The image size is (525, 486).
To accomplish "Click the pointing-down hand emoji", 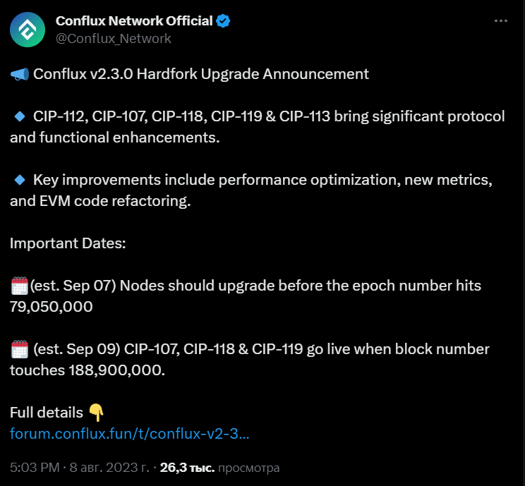I will pos(96,413).
